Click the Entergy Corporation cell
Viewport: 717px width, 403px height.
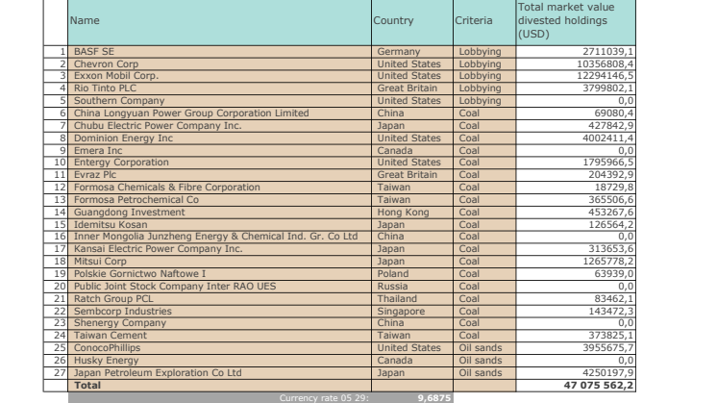pos(219,163)
